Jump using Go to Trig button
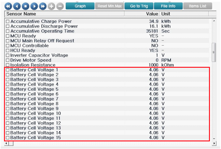The image size is (221, 149). coord(139,6)
